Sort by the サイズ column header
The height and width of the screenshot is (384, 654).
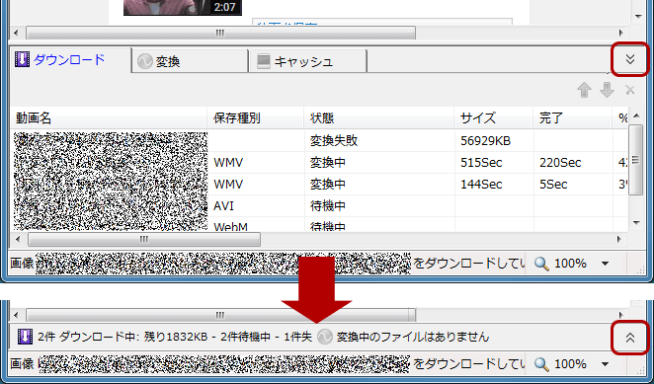tap(493, 118)
